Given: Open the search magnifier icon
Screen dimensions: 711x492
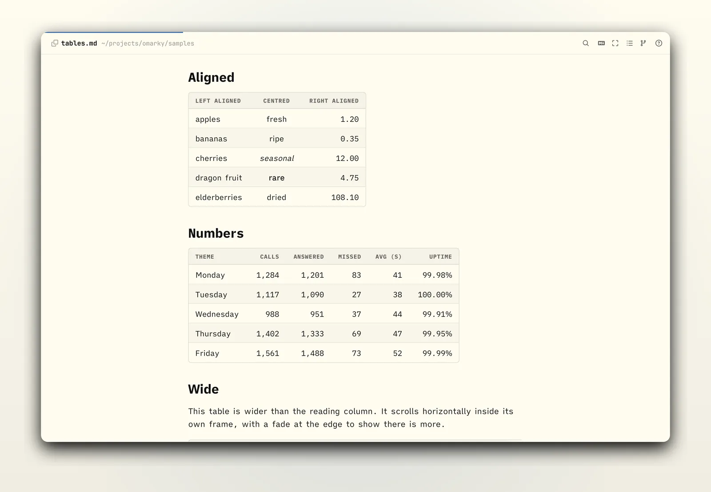Looking at the screenshot, I should tap(586, 43).
